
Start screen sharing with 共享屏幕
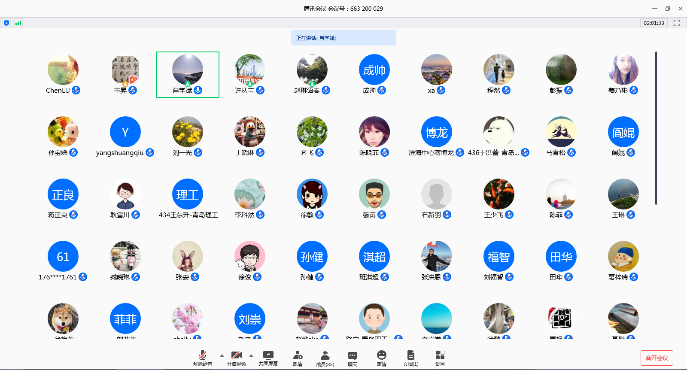268,358
